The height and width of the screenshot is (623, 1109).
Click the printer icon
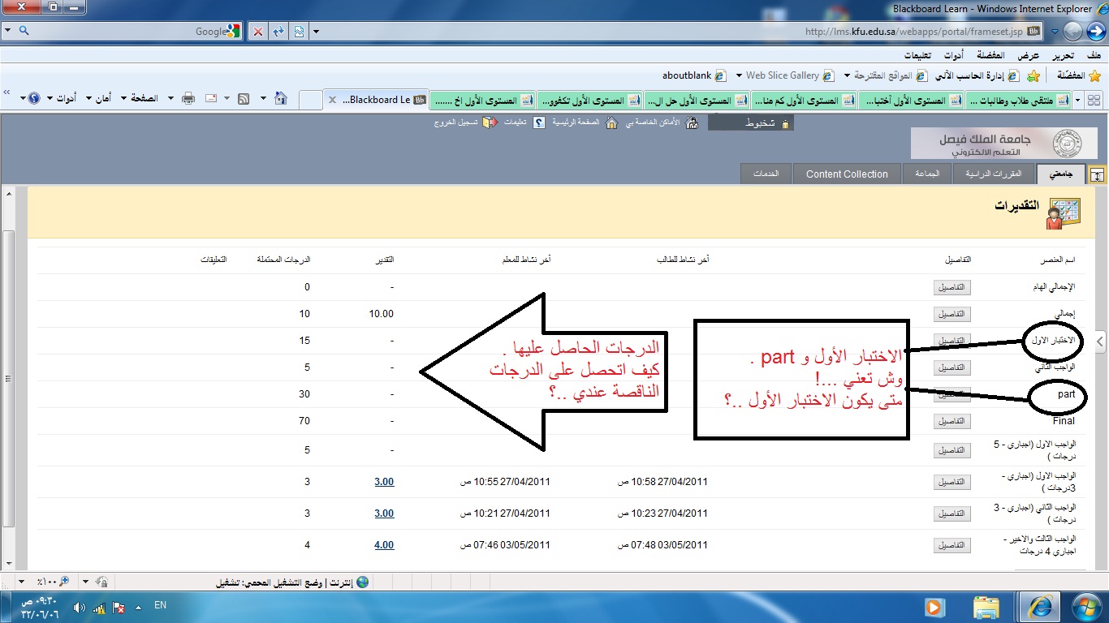click(x=188, y=98)
